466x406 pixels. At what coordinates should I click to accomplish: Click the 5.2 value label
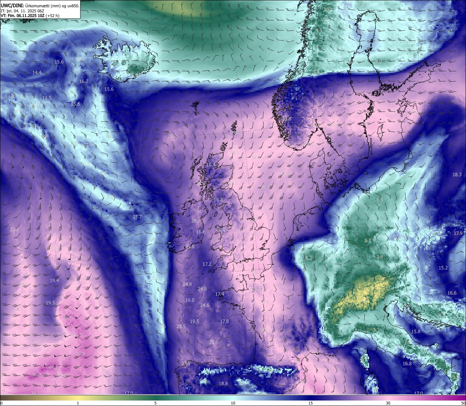[x=309, y=259]
